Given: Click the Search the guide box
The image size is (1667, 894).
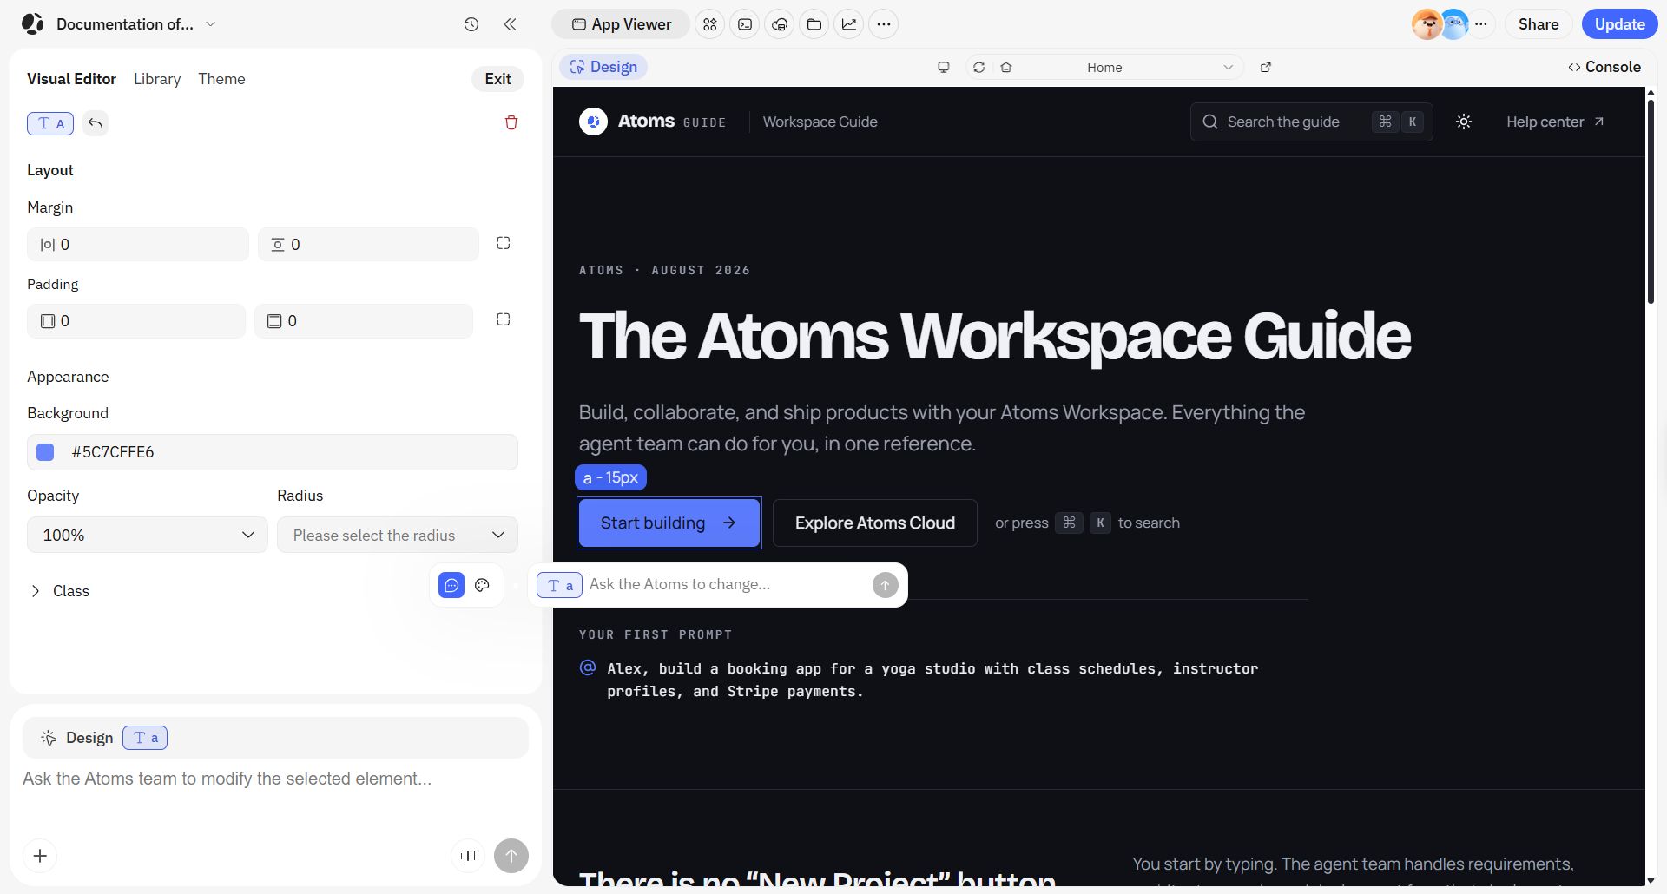Looking at the screenshot, I should (1311, 122).
